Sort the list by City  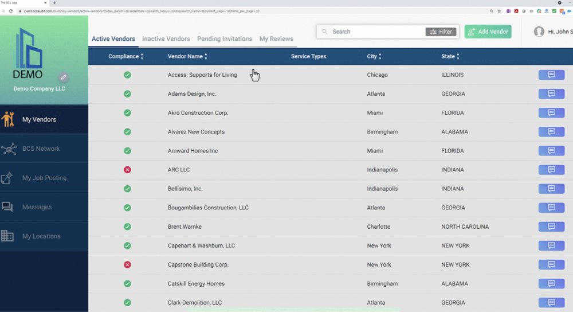[x=380, y=56]
